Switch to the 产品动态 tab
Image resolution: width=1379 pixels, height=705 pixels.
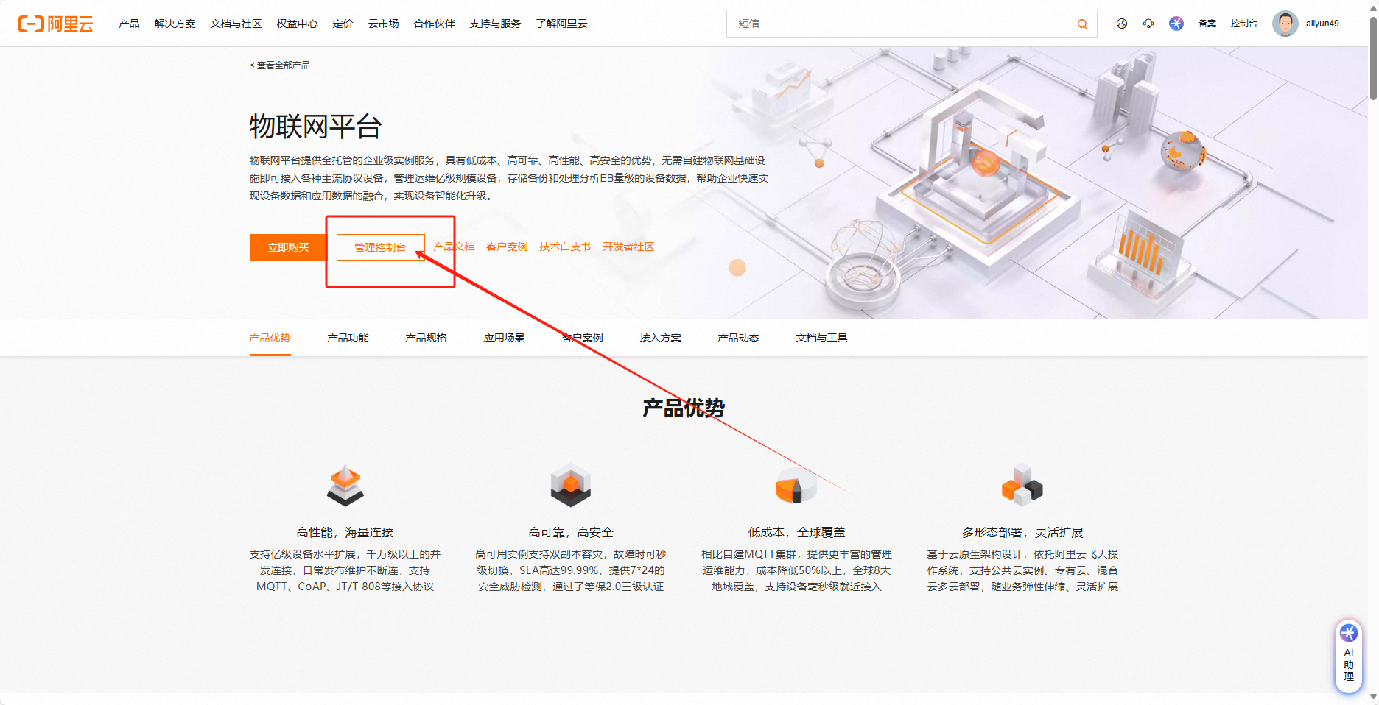(x=739, y=338)
